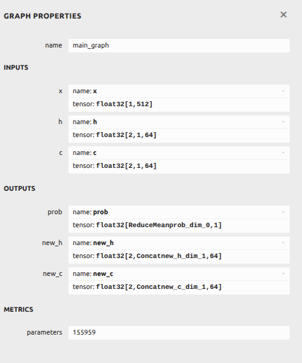Click the 'name' label beside main_graph

point(54,46)
